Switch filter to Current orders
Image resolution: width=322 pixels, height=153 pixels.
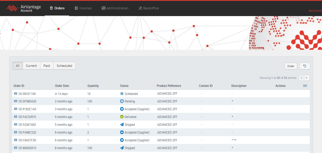[x=31, y=66]
